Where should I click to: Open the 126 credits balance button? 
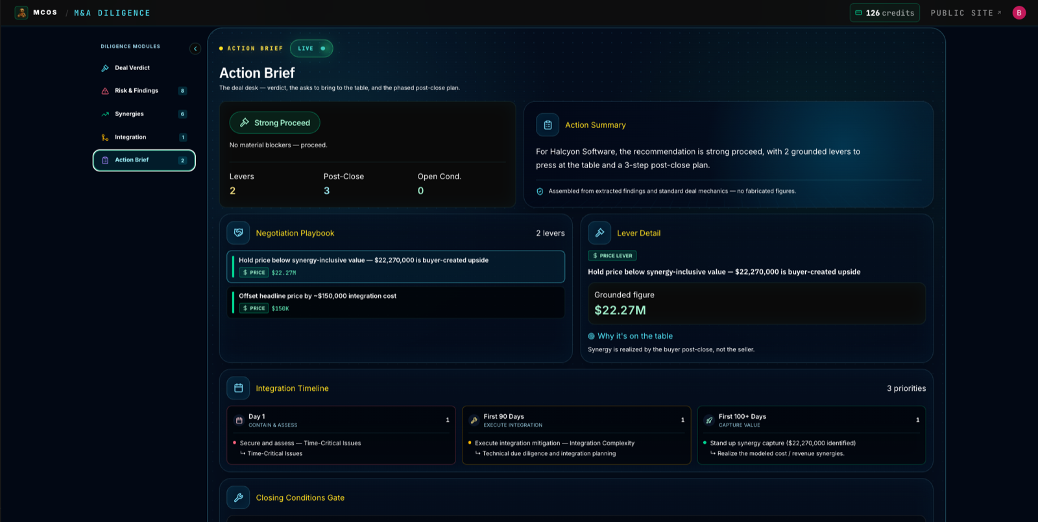[884, 13]
